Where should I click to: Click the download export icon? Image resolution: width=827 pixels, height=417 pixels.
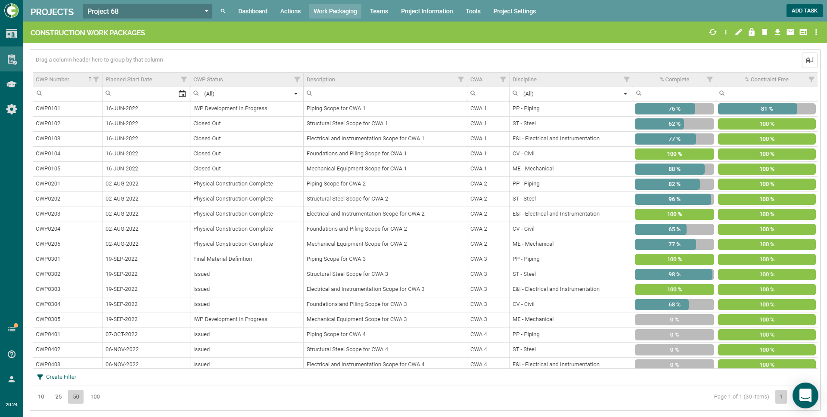coord(777,32)
